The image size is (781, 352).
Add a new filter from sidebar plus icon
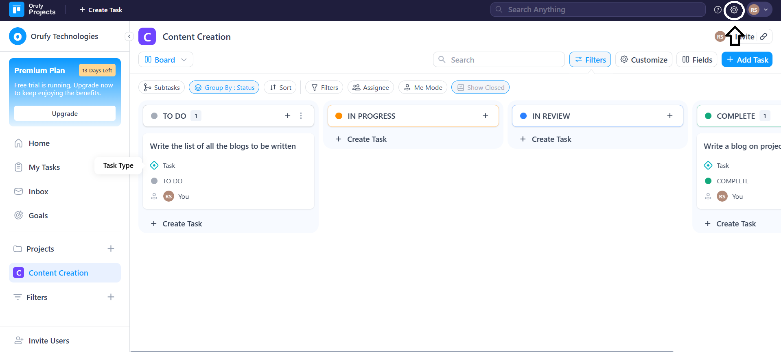pos(111,297)
